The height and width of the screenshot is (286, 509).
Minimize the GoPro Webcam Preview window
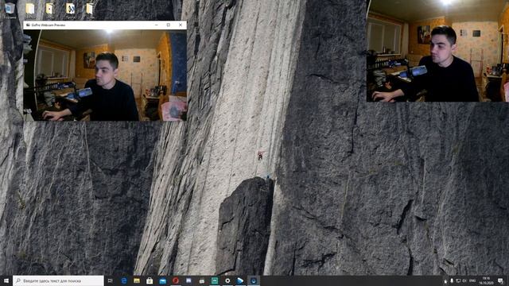pyautogui.click(x=157, y=25)
